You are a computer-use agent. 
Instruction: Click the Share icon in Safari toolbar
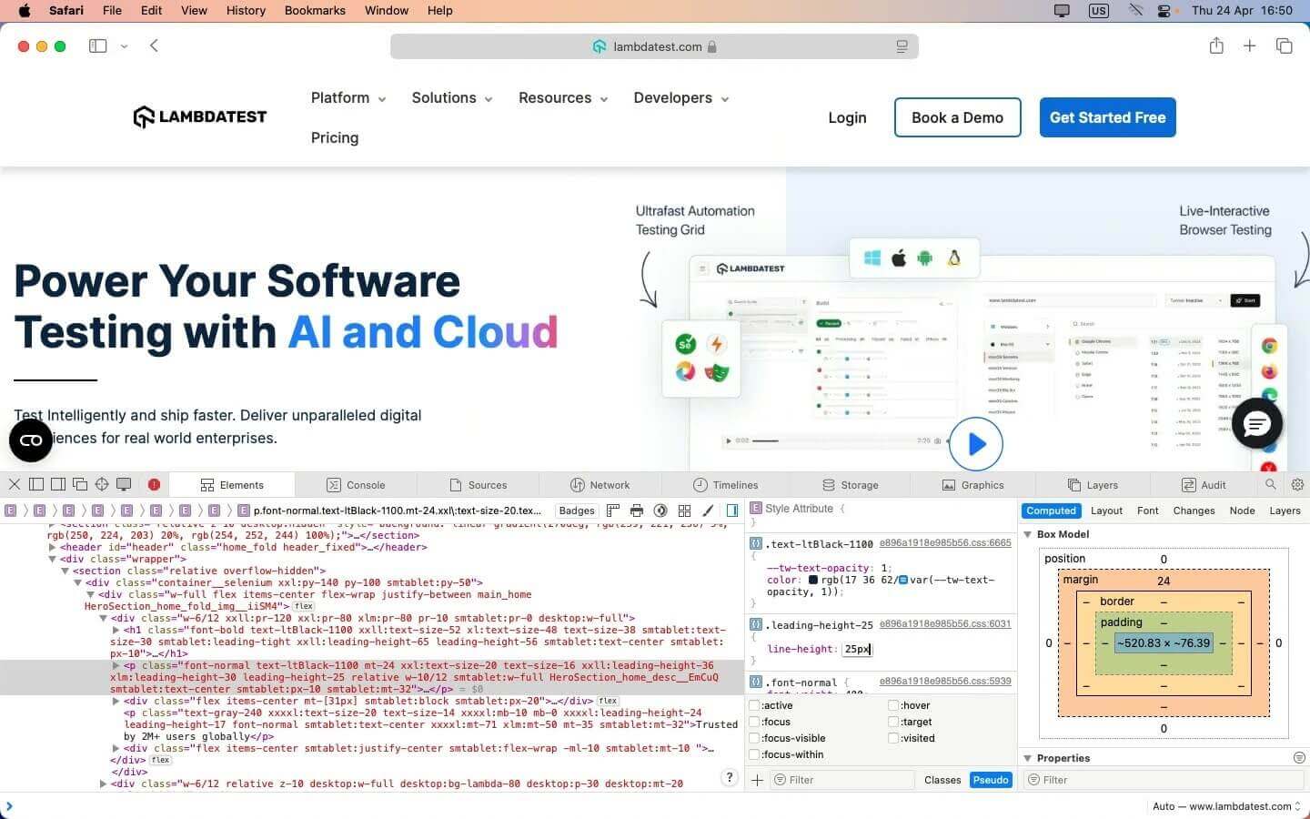pyautogui.click(x=1216, y=45)
